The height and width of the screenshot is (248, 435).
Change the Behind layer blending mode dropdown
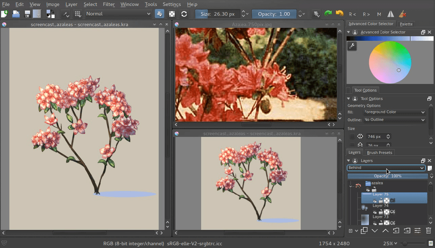tap(386, 168)
